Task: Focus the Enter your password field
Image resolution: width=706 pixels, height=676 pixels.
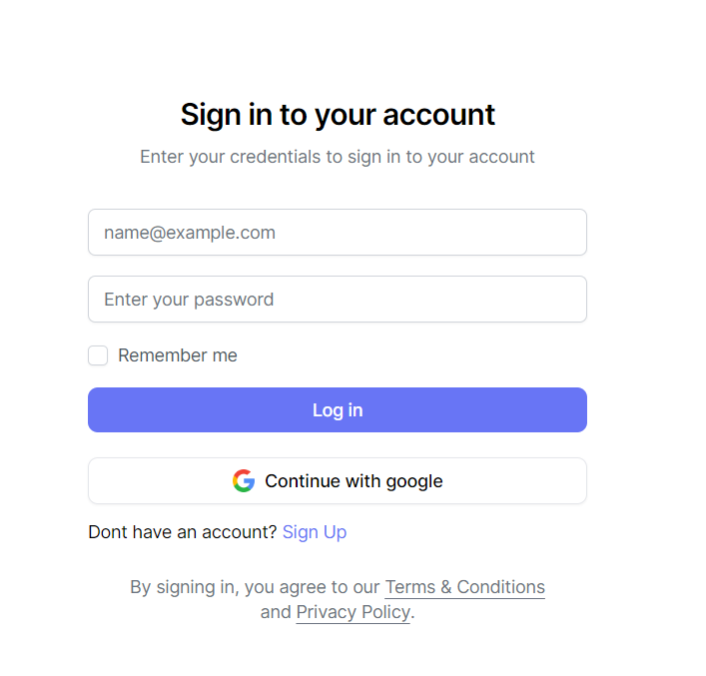Action: tap(337, 300)
